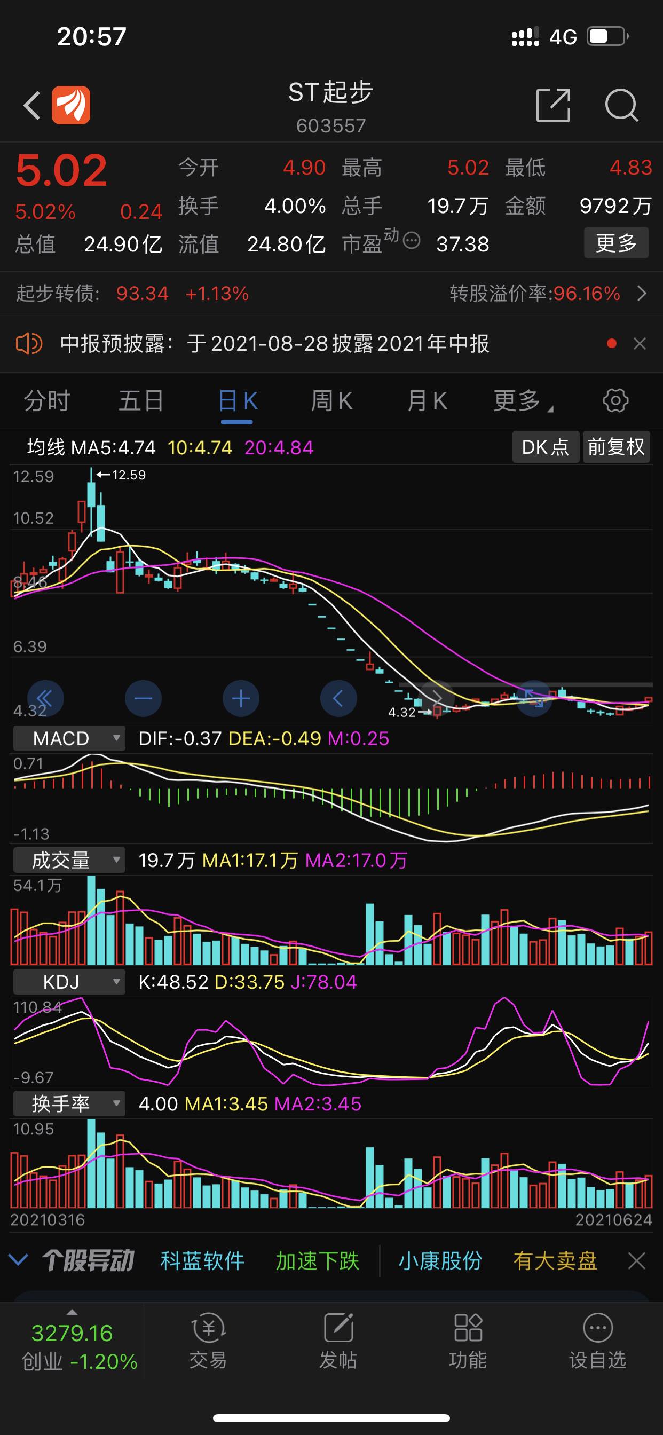This screenshot has width=663, height=1435.
Task: Tap the current price 5.02
Action: [61, 170]
